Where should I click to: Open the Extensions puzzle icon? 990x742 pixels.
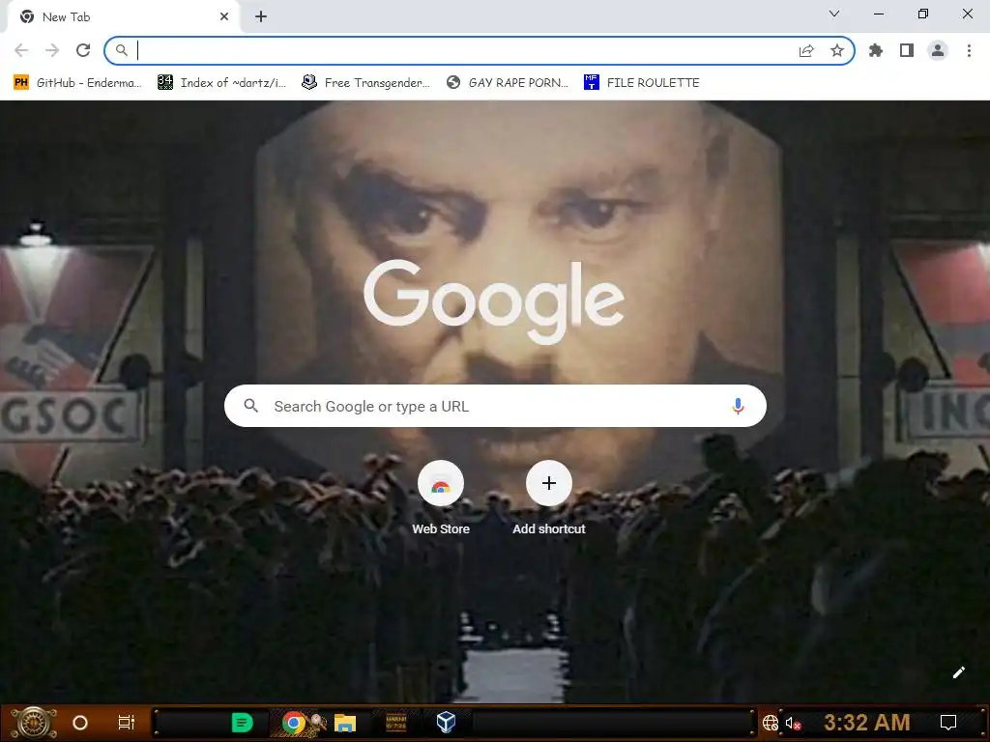pos(876,50)
